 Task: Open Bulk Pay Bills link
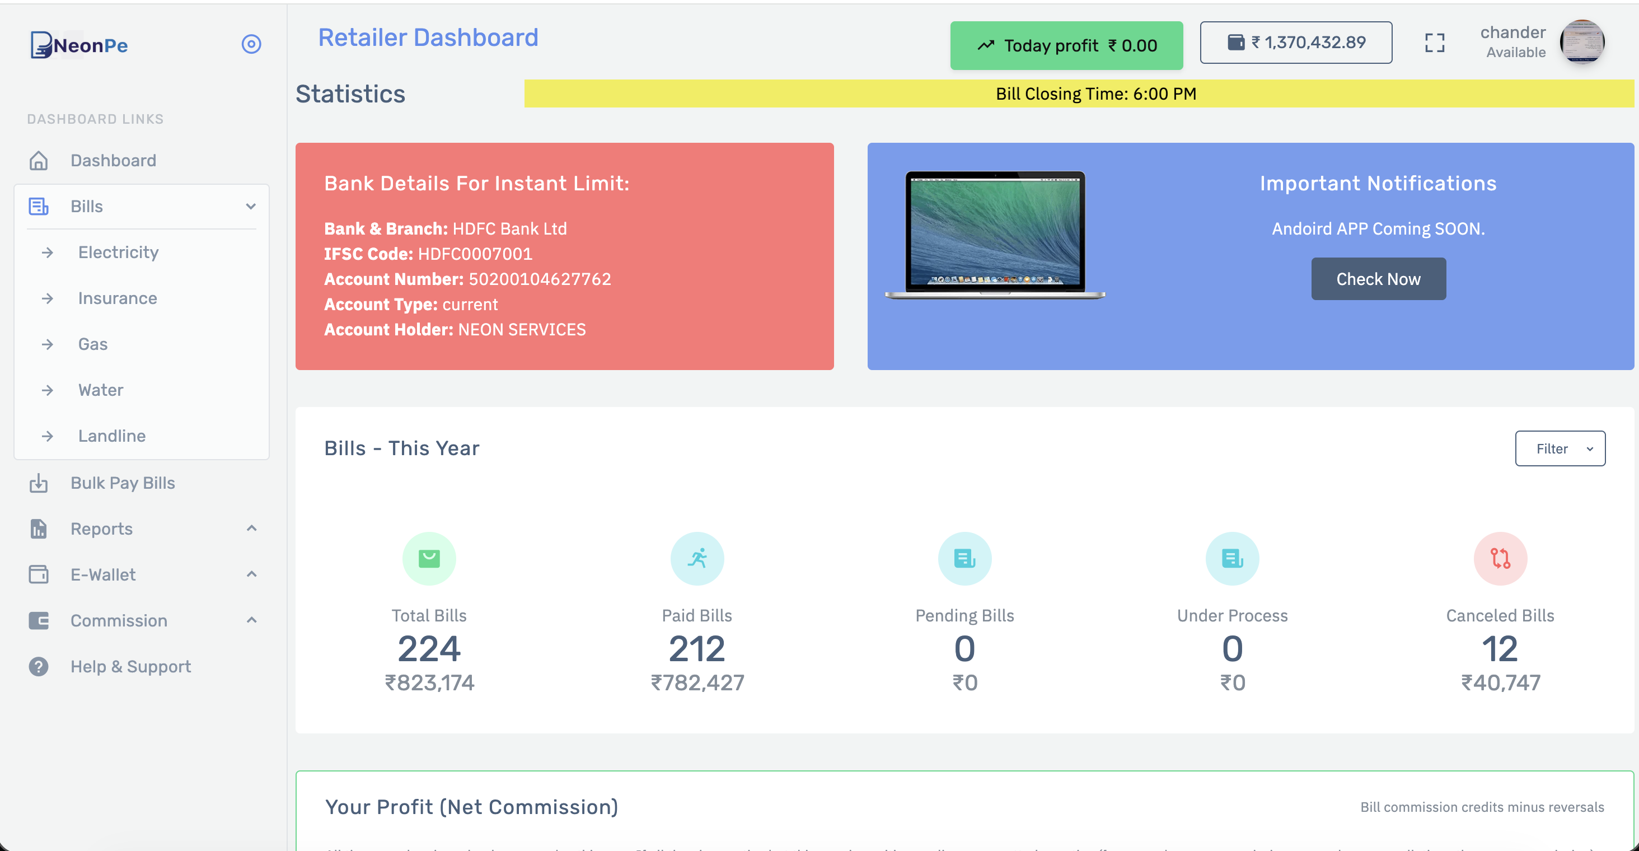click(123, 483)
